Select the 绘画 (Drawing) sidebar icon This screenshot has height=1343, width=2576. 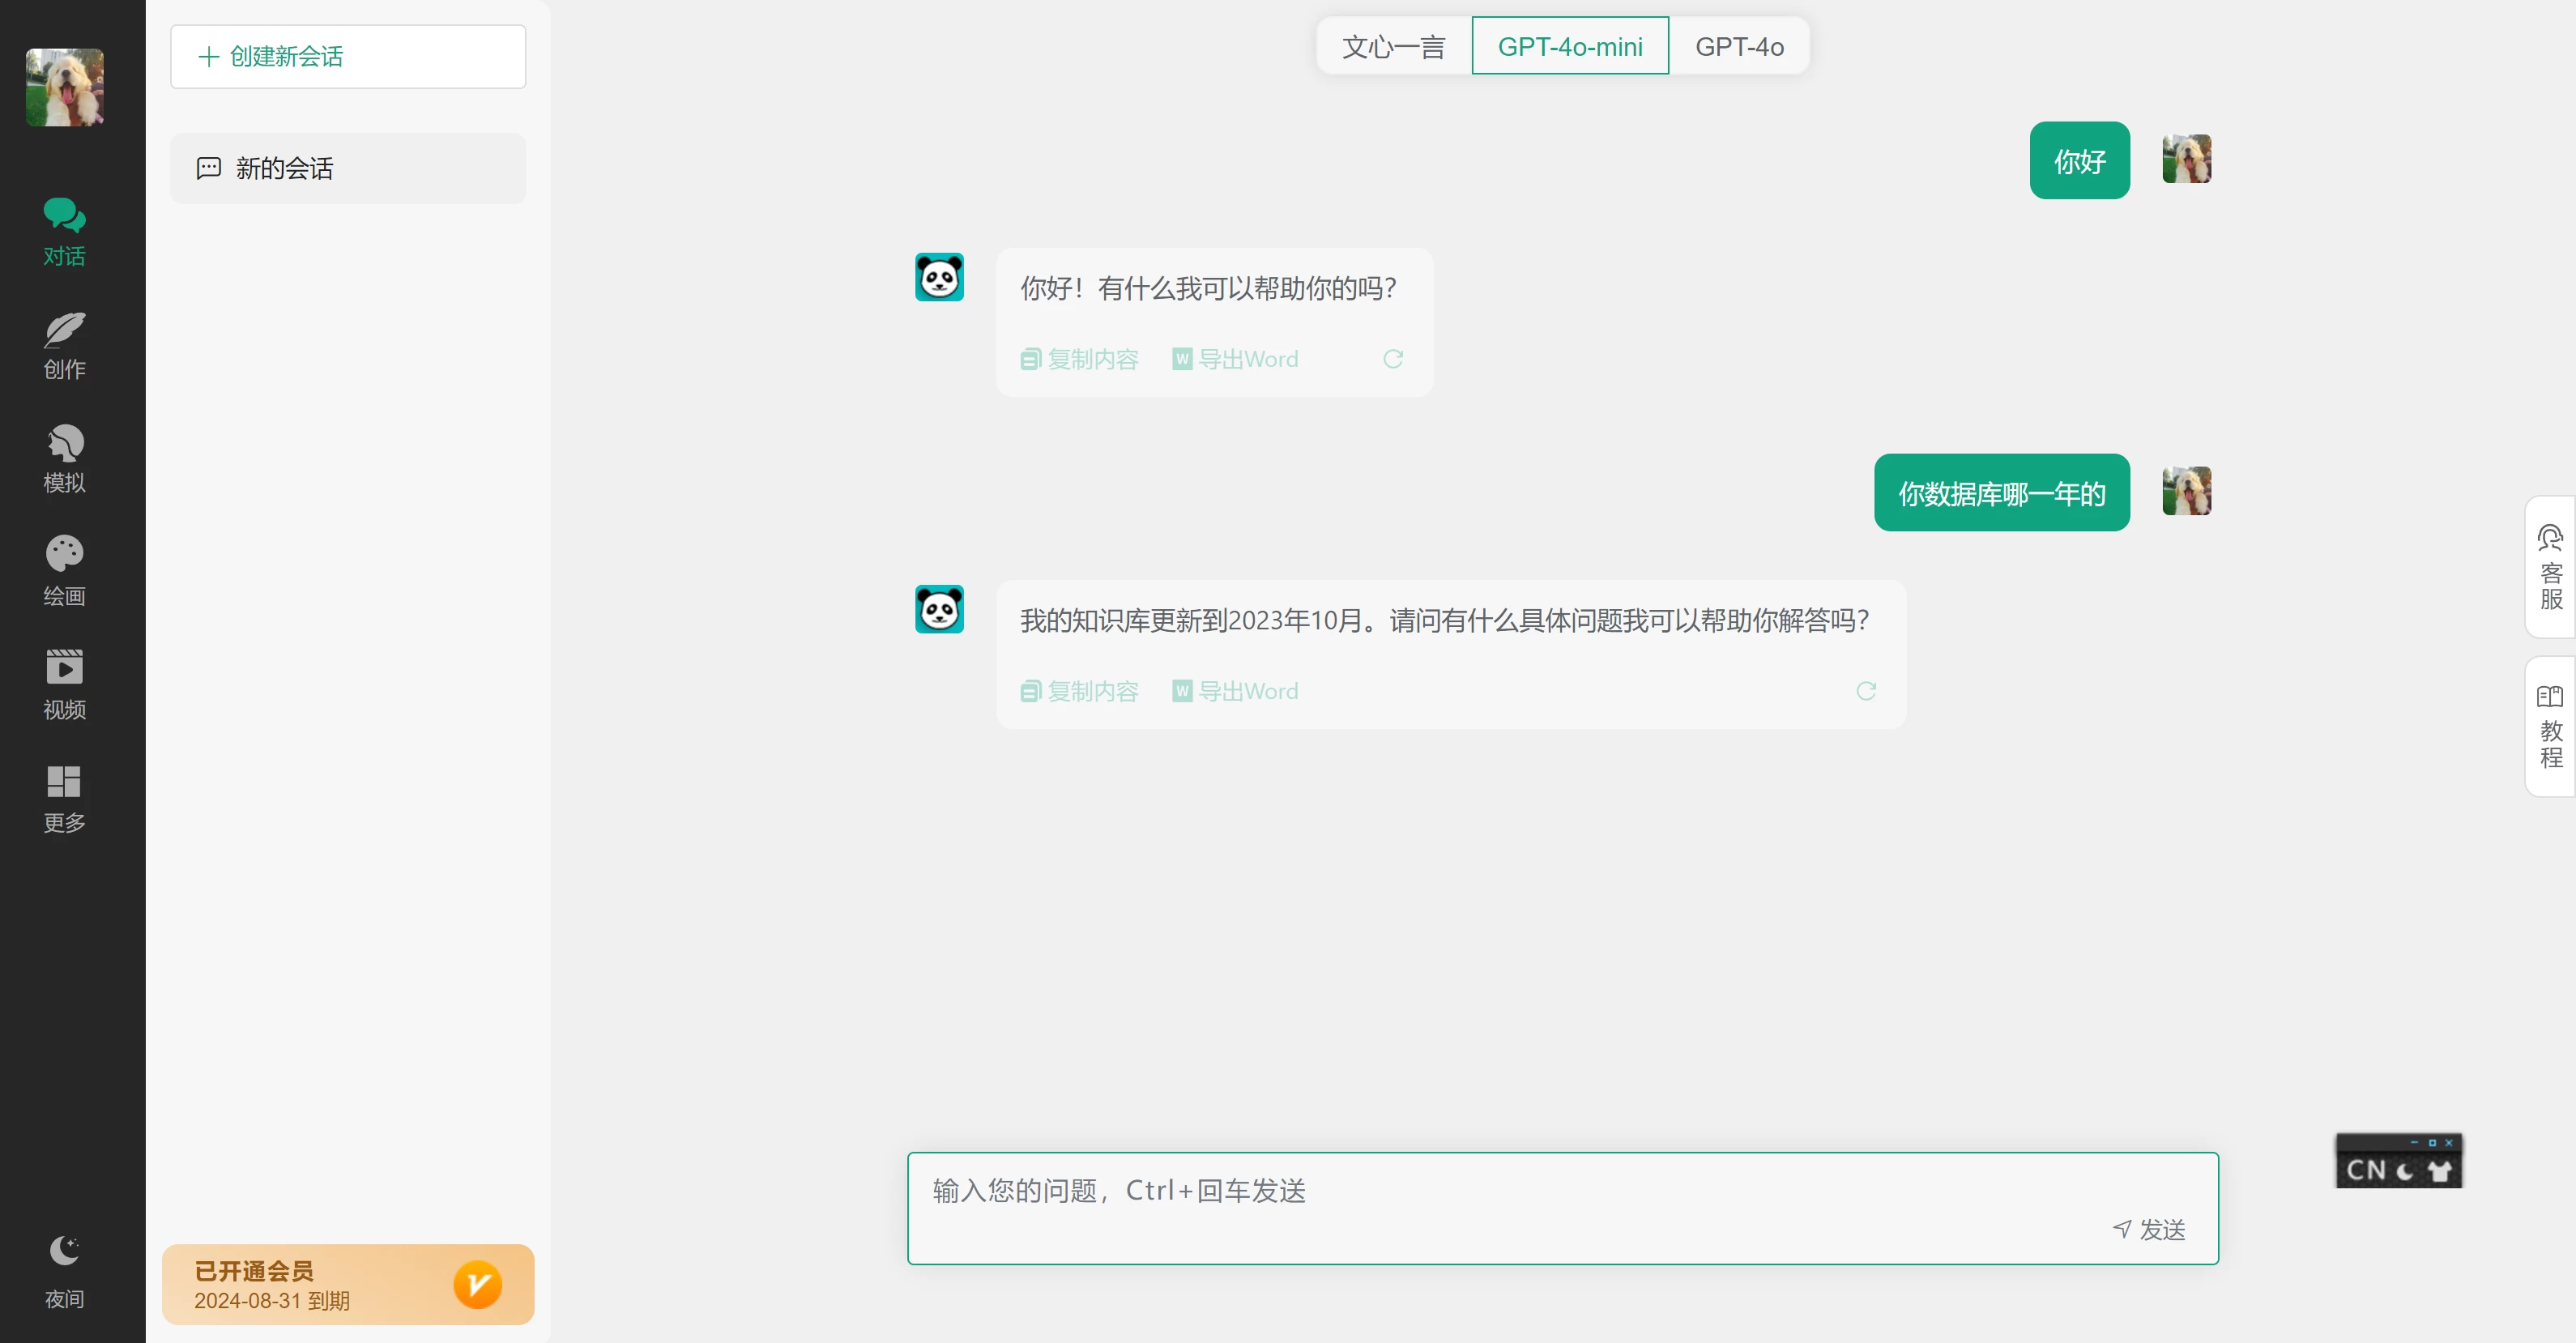tap(64, 571)
